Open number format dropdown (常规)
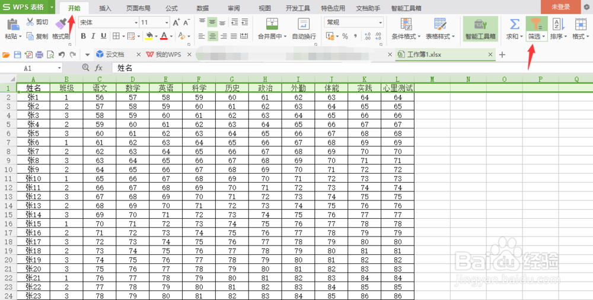The width and height of the screenshot is (593, 300). [x=381, y=23]
